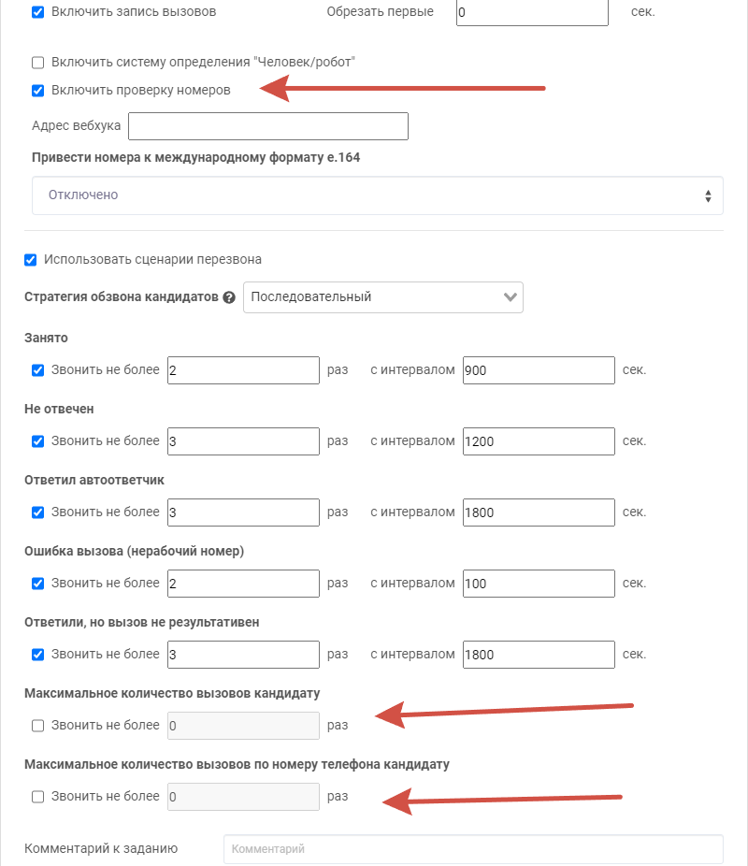Select the "Ответил автоответчик" call count field
The image size is (748, 866).
click(243, 512)
